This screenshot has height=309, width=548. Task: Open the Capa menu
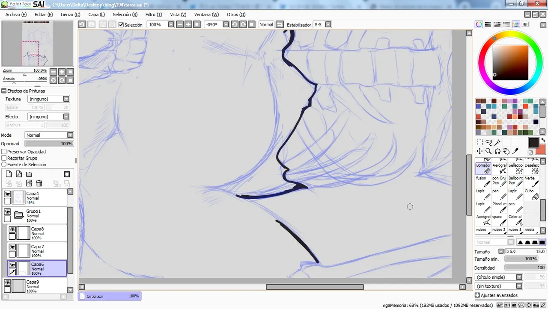coord(96,15)
